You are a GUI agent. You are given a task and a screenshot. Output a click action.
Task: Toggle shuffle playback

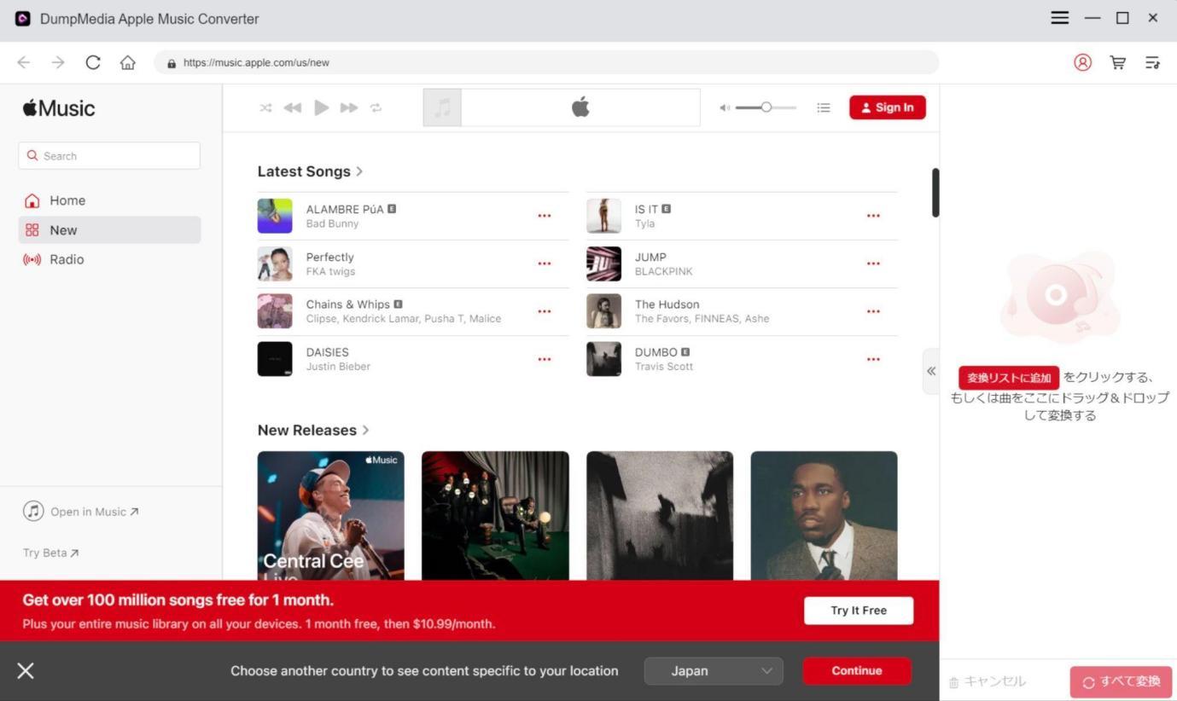pos(265,107)
